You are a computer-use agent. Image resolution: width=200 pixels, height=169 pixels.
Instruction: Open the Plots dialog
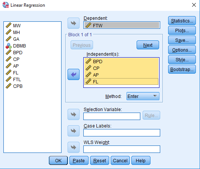pyautogui.click(x=182, y=31)
